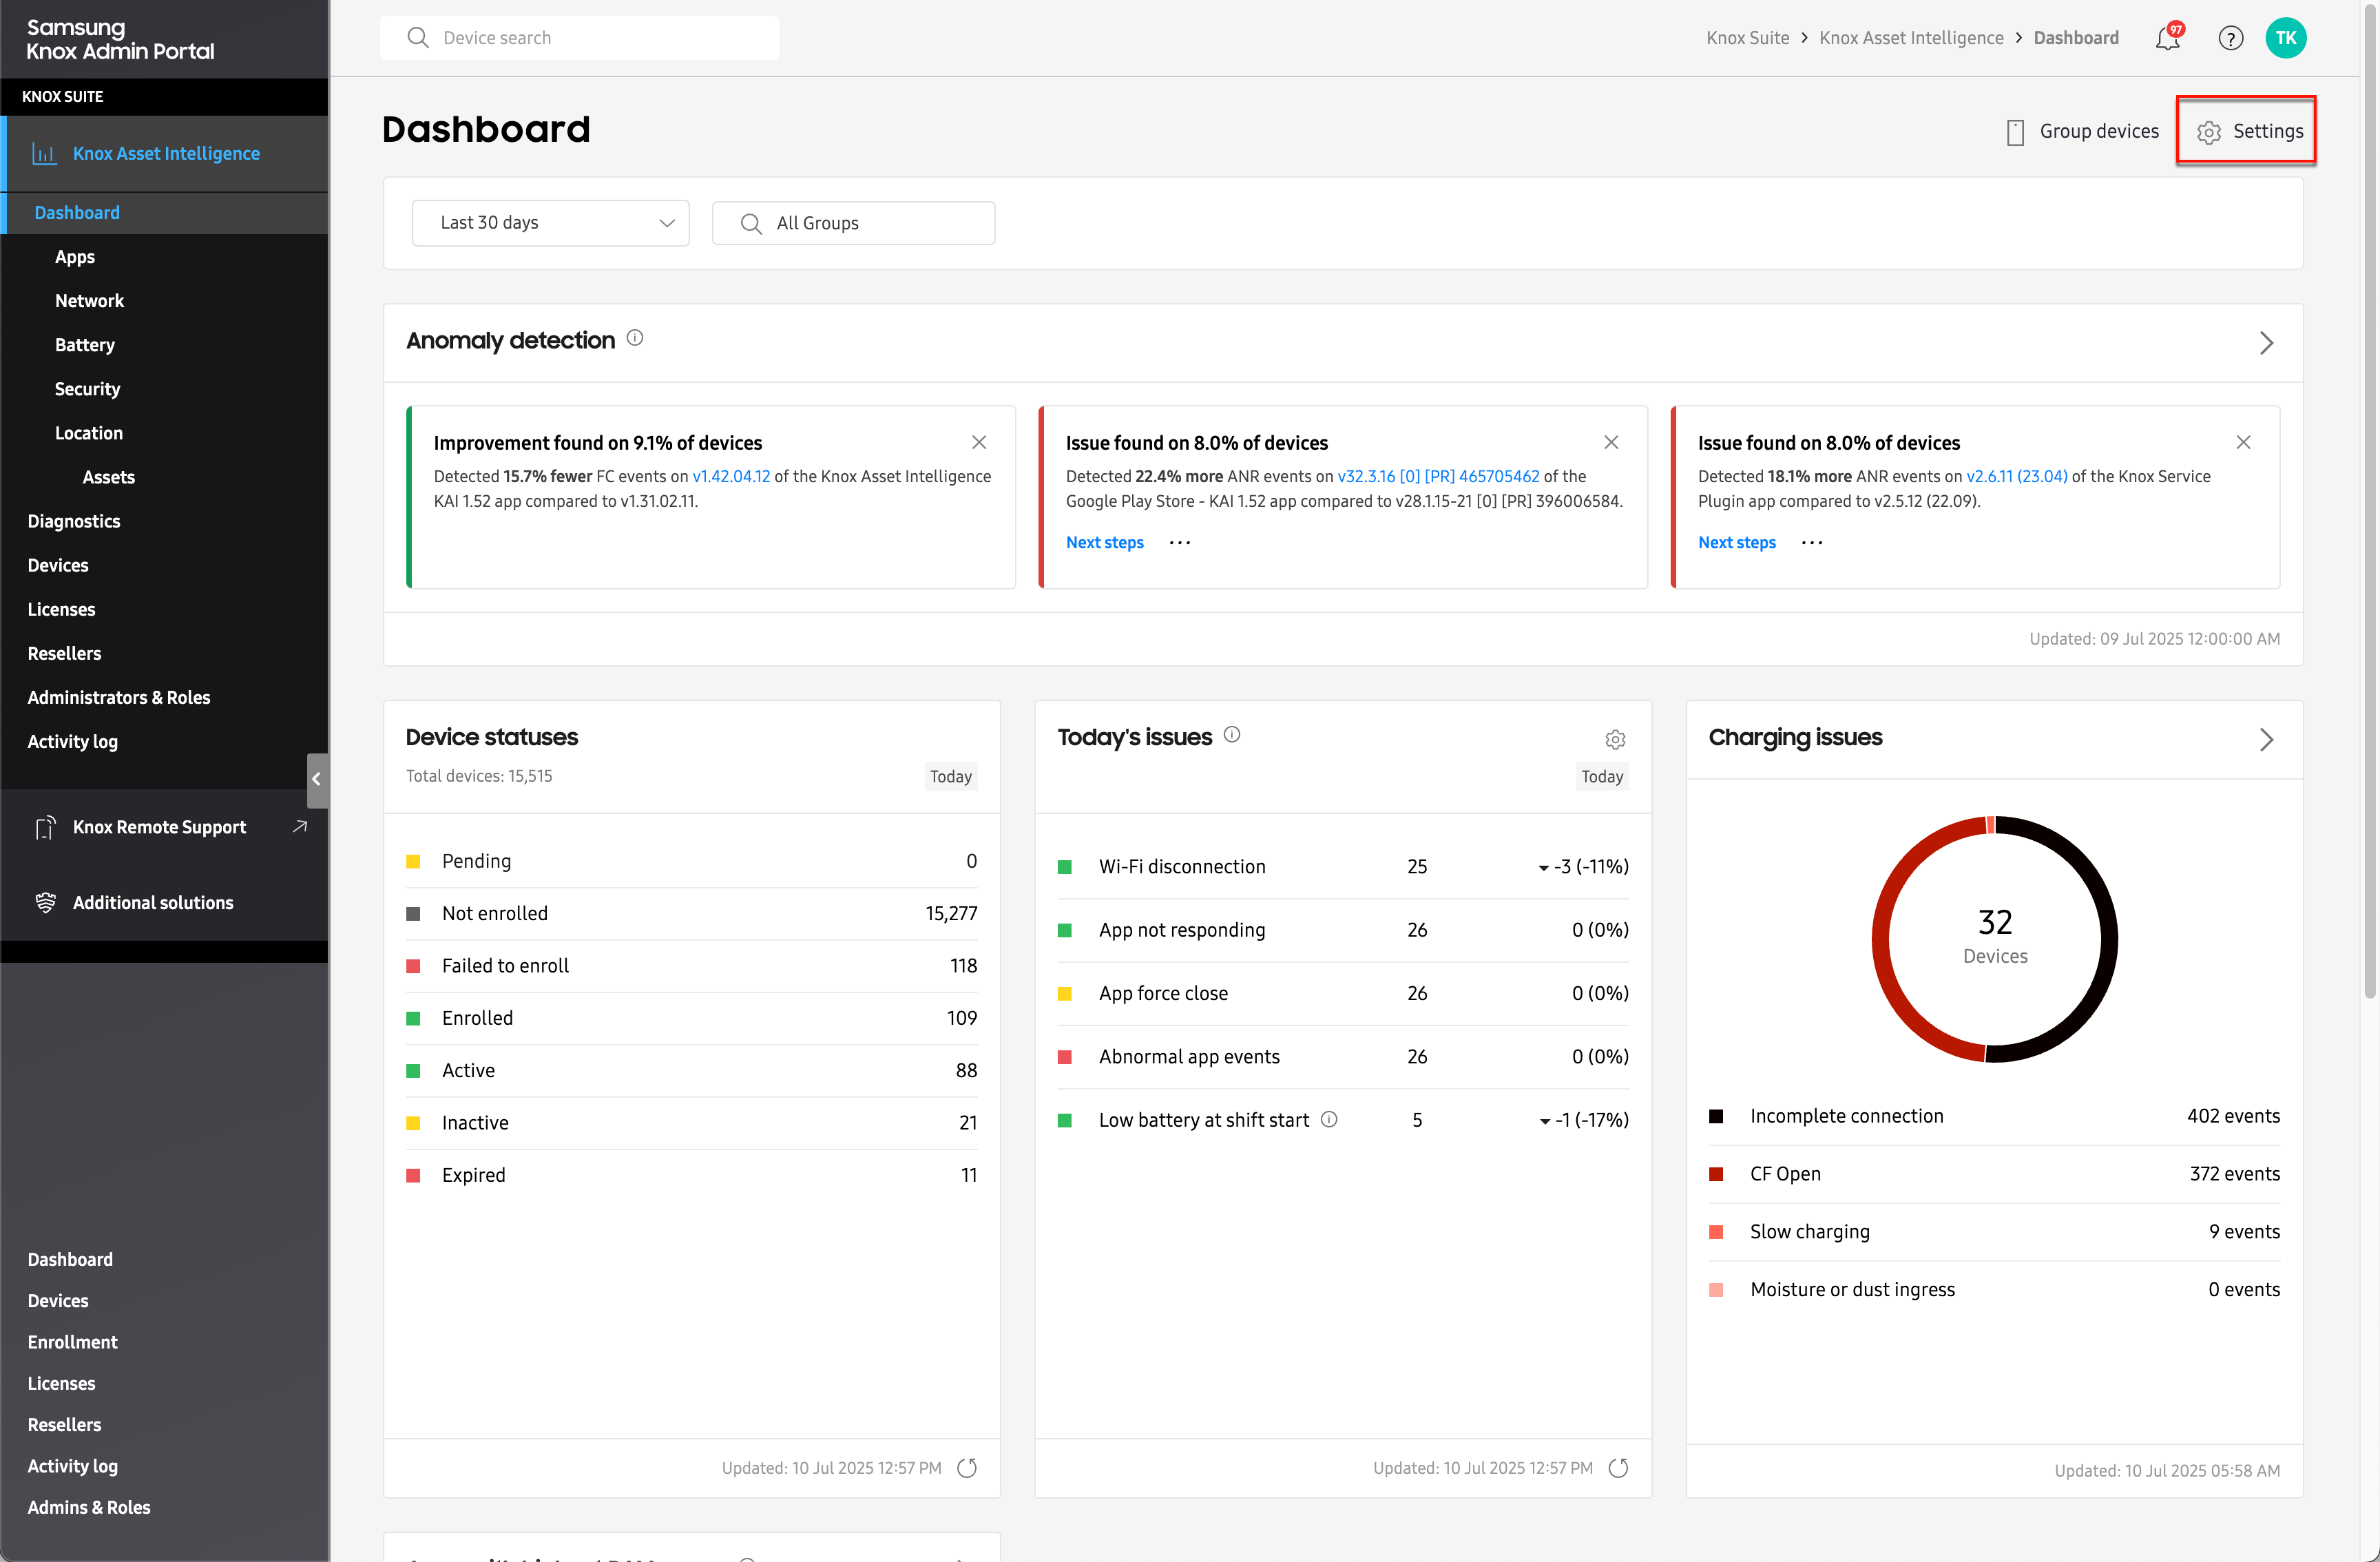Open the Security section

[87, 388]
